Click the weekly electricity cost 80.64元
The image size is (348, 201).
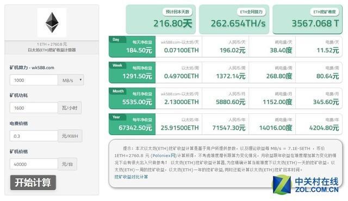tap(327, 76)
